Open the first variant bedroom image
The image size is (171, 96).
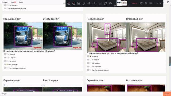point(106,37)
